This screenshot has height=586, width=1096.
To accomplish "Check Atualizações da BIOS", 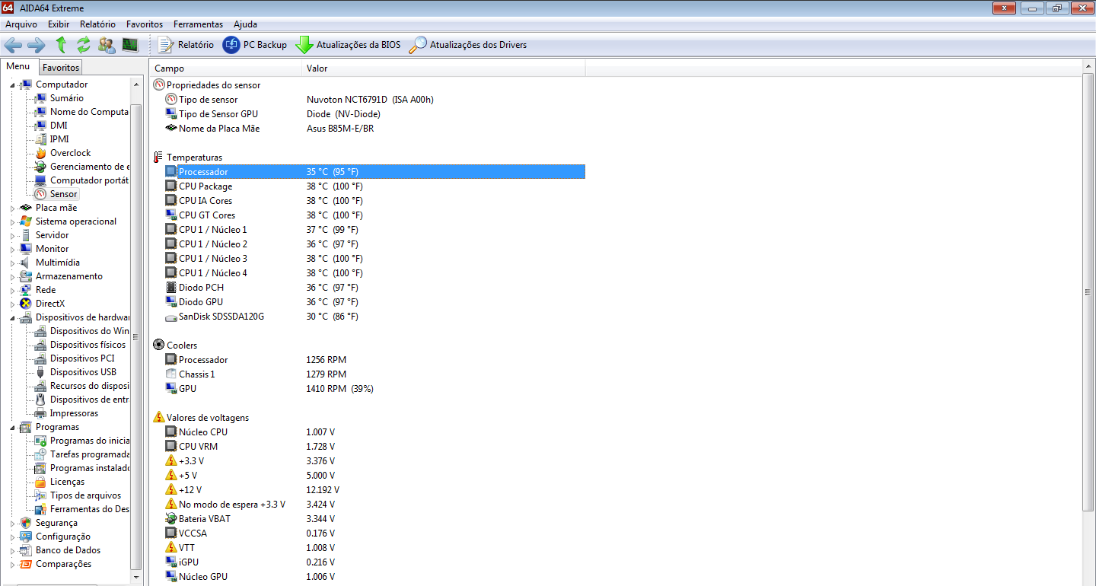I will (348, 45).
